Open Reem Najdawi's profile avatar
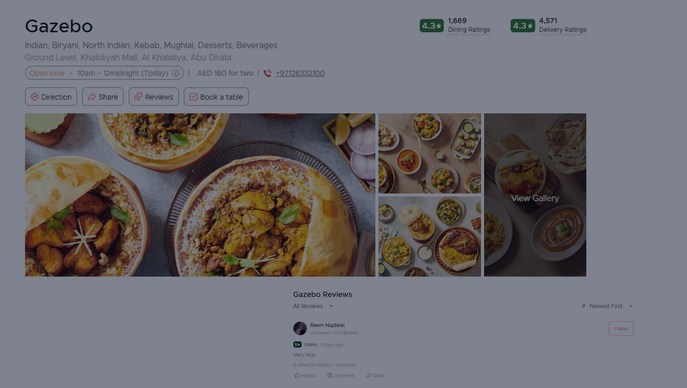The height and width of the screenshot is (388, 687). tap(300, 328)
